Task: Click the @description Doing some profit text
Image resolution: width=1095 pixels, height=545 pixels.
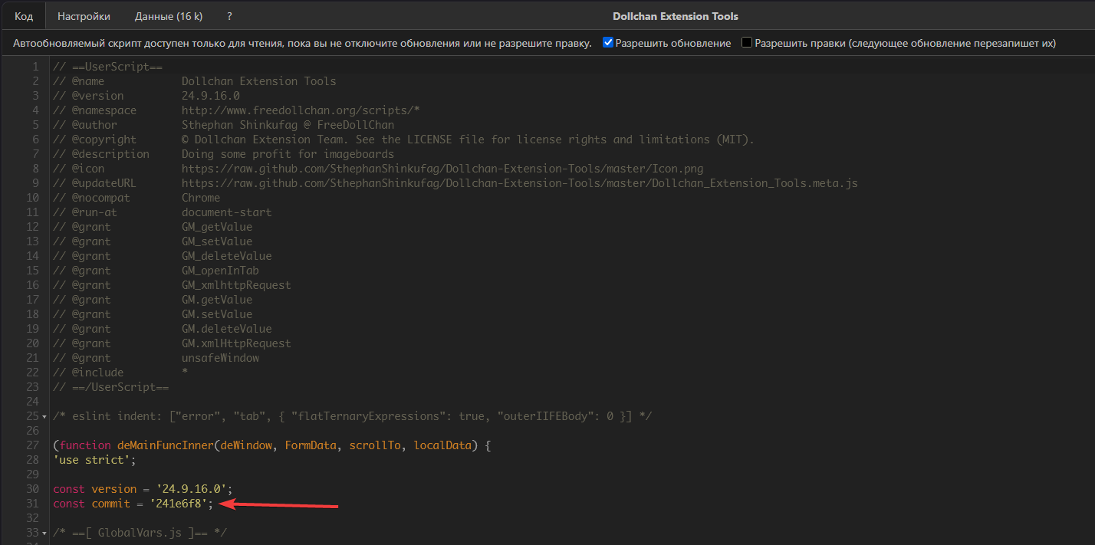Action: [x=288, y=154]
